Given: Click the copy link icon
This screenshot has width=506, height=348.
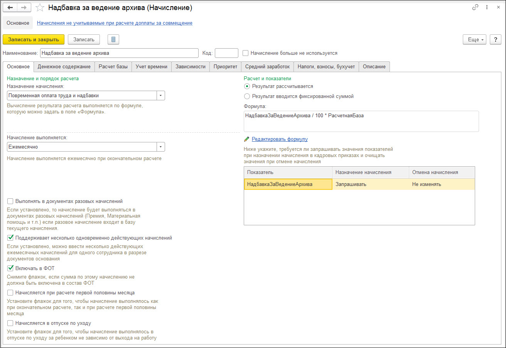Looking at the screenshot, I should tap(475, 8).
